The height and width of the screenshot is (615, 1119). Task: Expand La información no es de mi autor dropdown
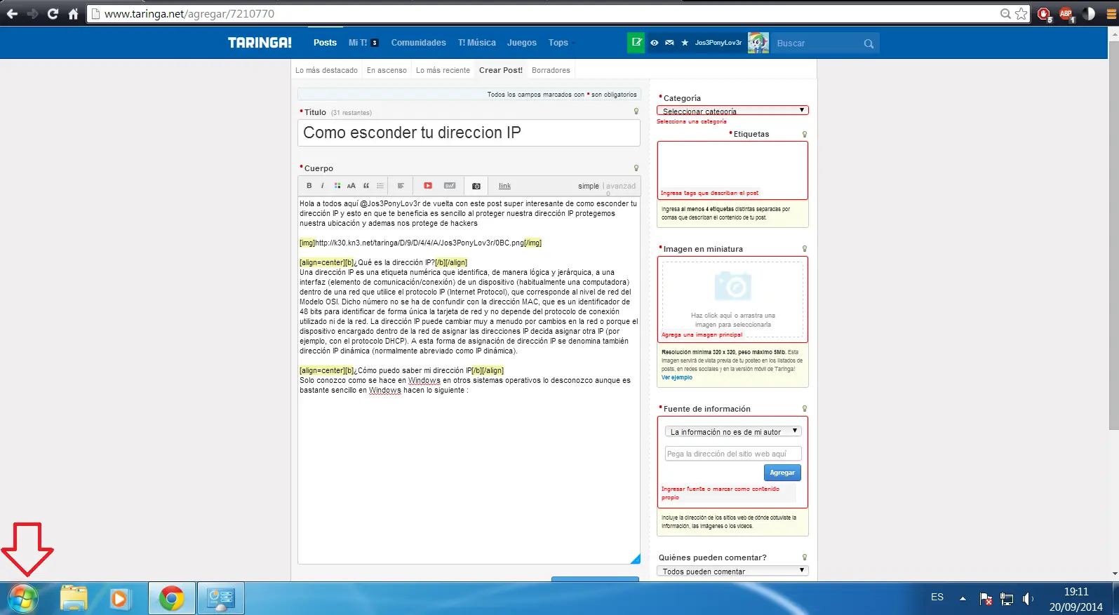pyautogui.click(x=732, y=431)
